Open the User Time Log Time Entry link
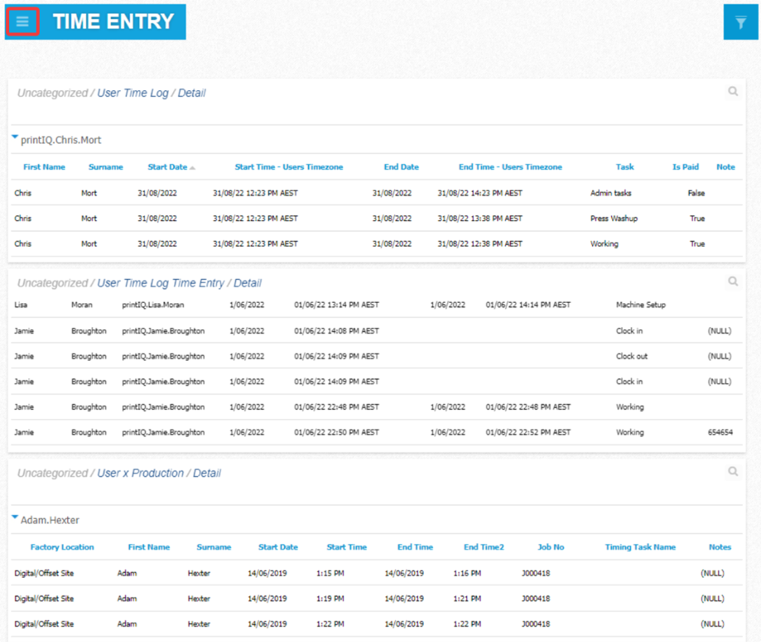Image resolution: width=761 pixels, height=642 pixels. point(160,283)
